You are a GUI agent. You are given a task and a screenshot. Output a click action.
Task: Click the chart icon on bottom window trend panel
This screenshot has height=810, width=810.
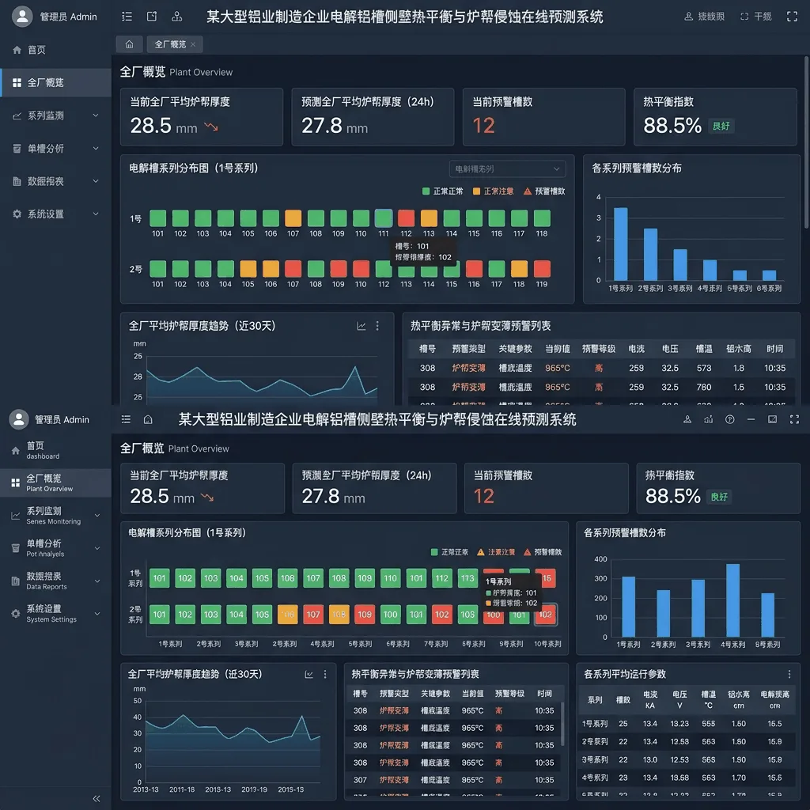(309, 674)
